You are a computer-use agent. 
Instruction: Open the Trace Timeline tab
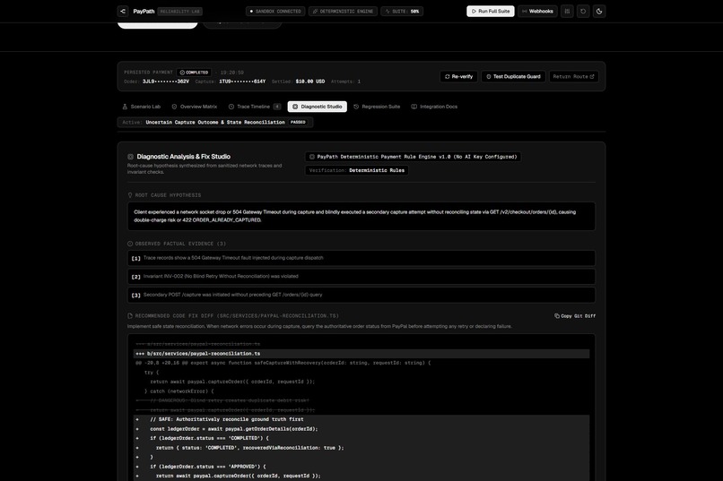coord(254,107)
